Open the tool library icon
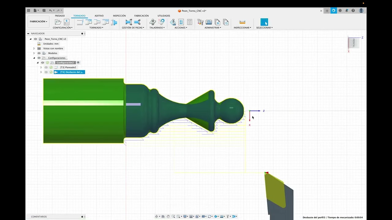Screen dimensions: 392x220 pyautogui.click(x=200, y=22)
